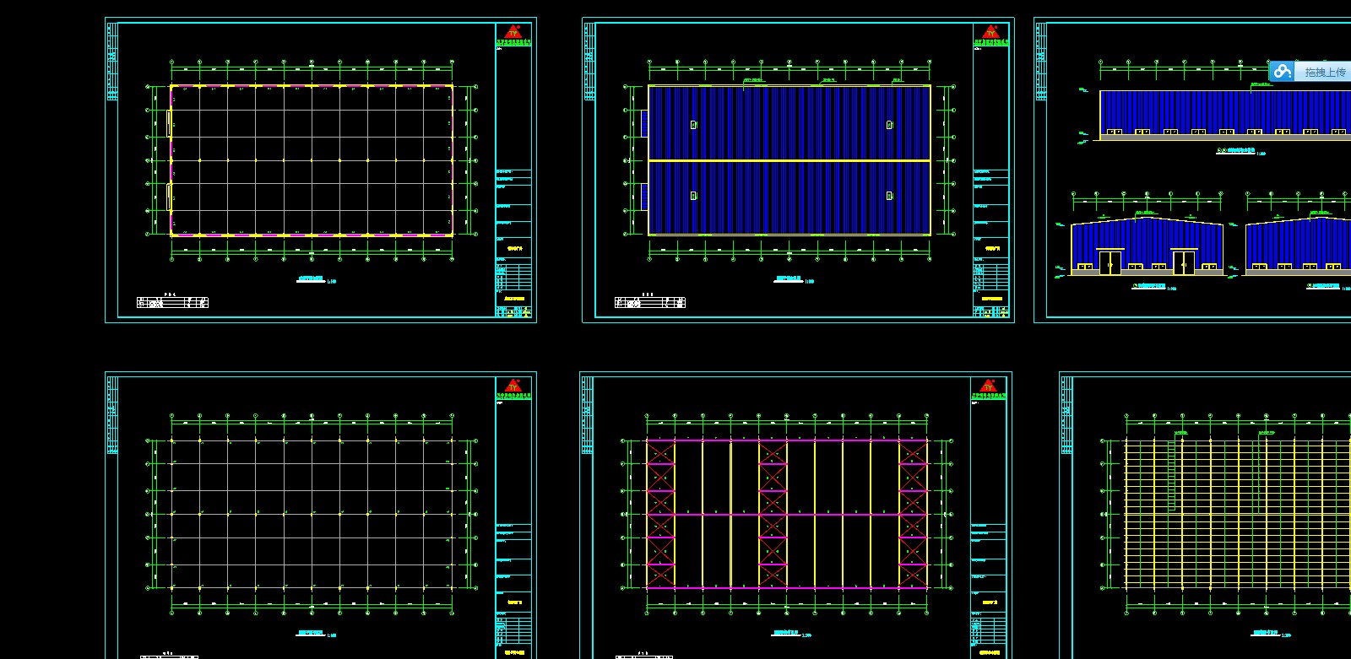The image size is (1351, 659).
Task: Select the bracing plan with red cross braces
Action: click(787, 514)
